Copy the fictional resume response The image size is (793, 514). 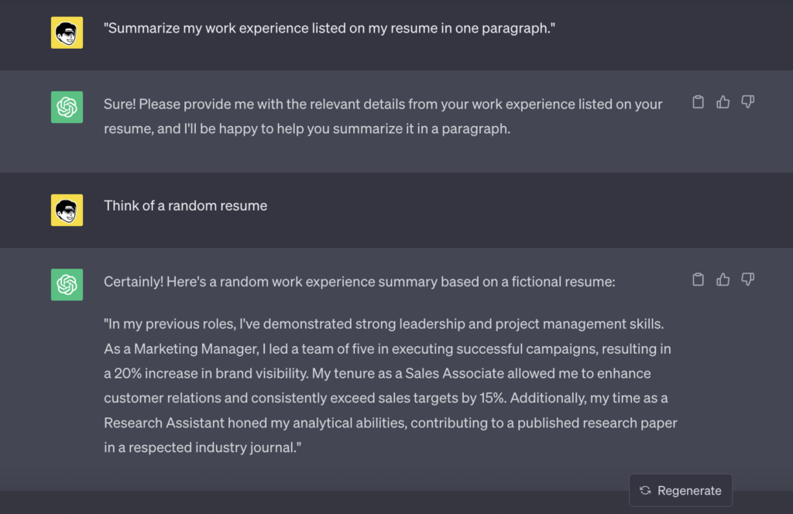698,279
